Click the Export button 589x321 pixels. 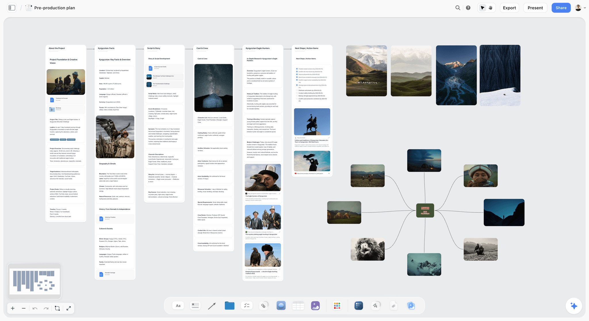[509, 8]
